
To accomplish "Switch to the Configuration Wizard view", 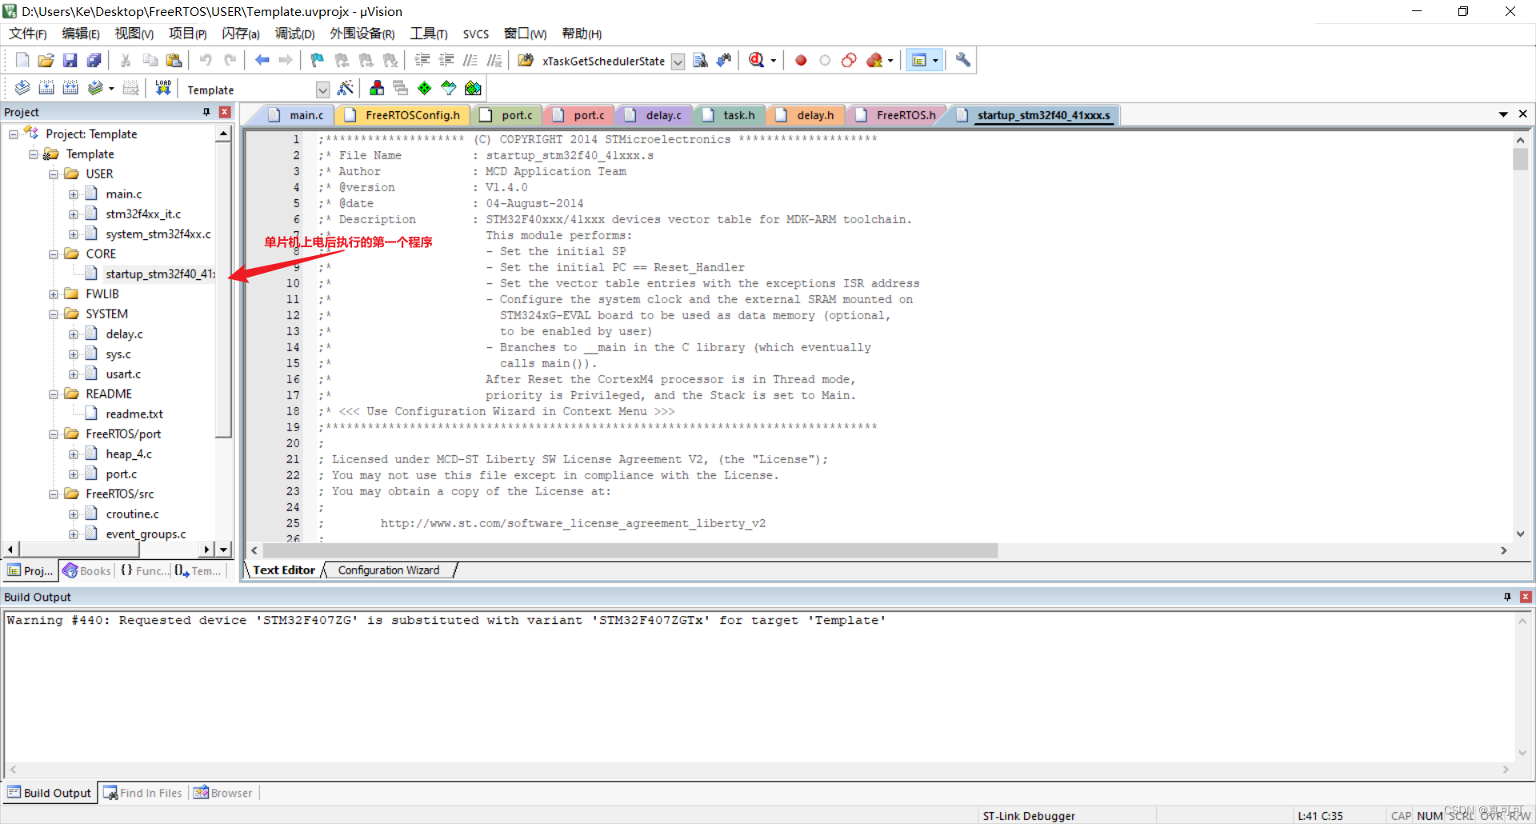I will tap(388, 570).
